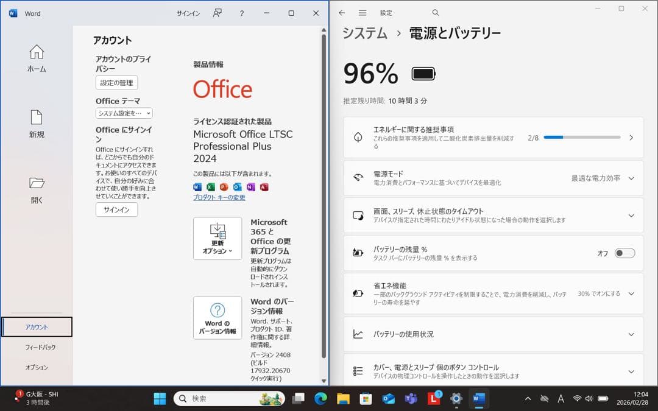This screenshot has width=658, height=411.
Task: Click the 電源モード row icon
Action: (x=358, y=178)
